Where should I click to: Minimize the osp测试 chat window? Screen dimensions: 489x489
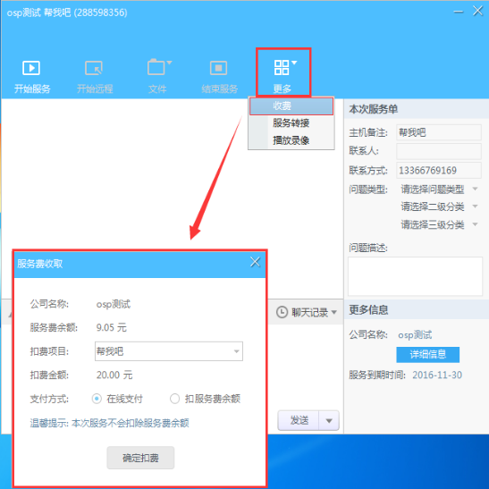458,12
